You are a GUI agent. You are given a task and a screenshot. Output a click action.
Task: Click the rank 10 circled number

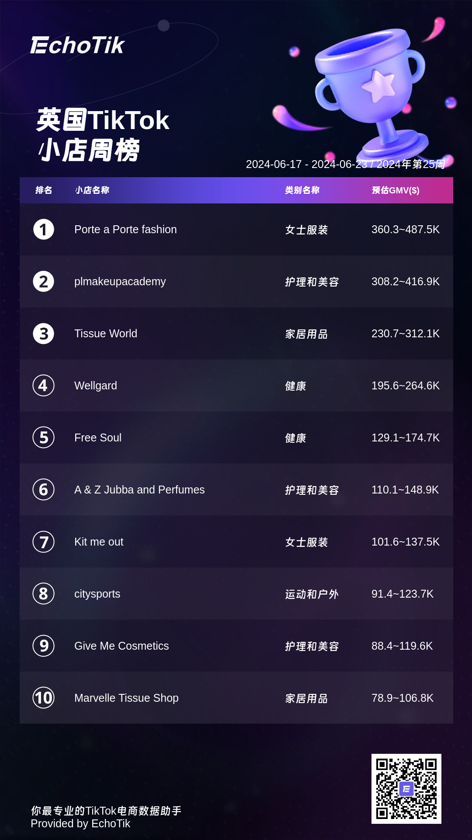point(44,698)
